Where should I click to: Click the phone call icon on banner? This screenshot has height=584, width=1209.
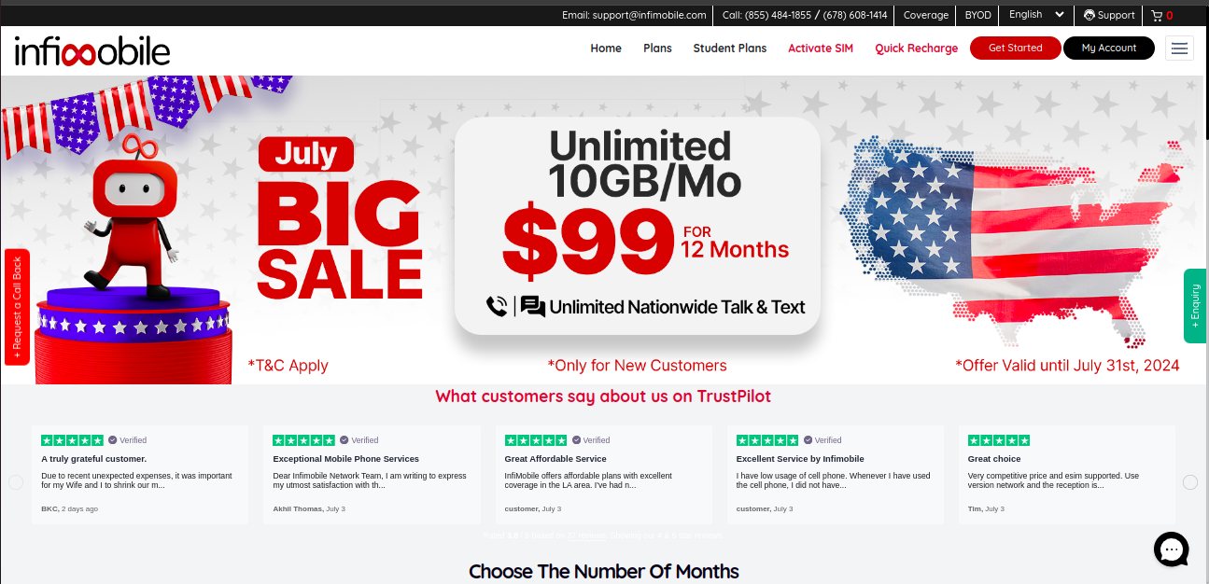(x=497, y=306)
